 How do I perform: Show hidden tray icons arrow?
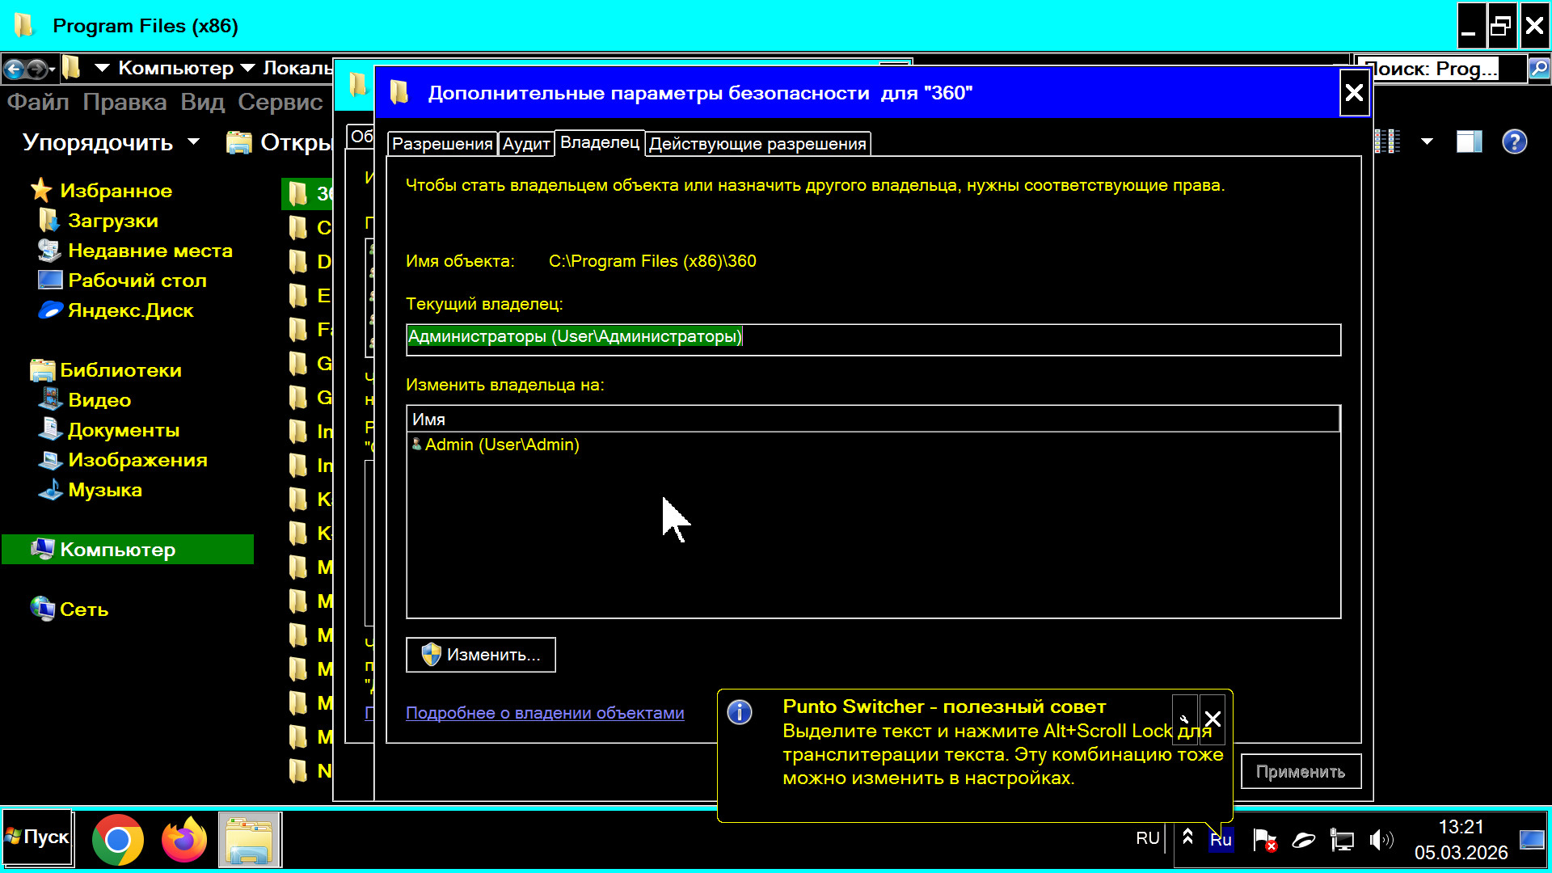(1187, 837)
